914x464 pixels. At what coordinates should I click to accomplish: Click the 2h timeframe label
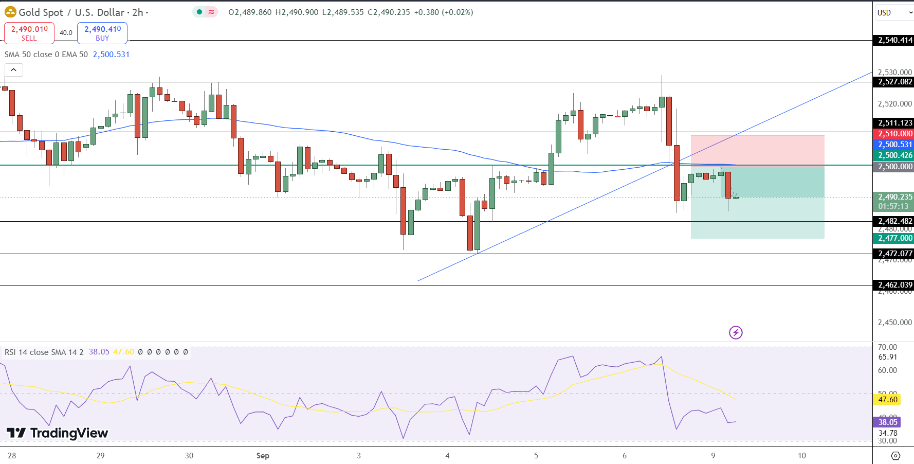pos(138,12)
